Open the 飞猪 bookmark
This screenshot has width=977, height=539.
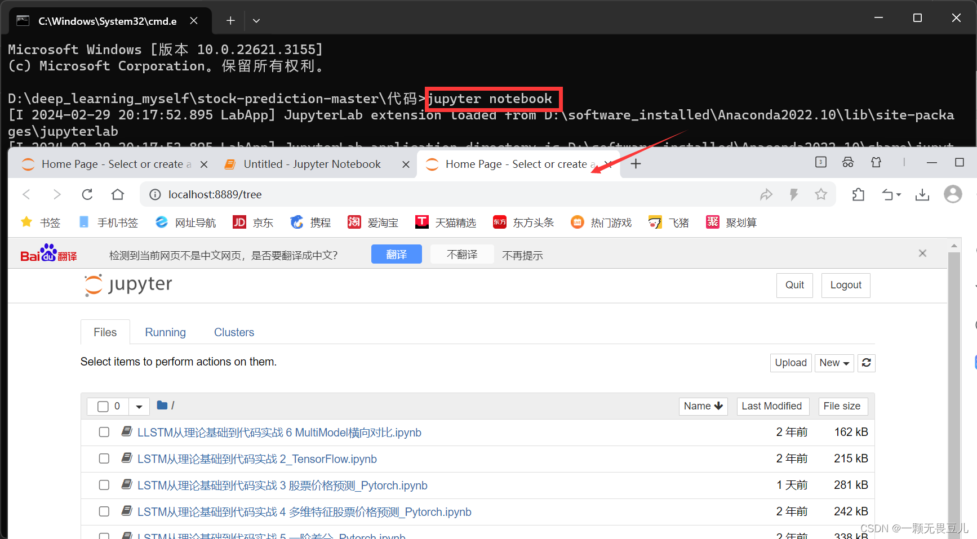coord(668,222)
